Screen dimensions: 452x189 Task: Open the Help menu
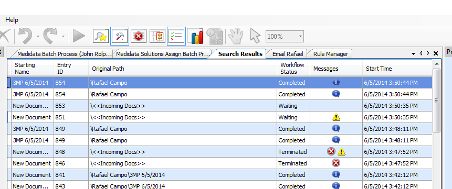(12, 20)
